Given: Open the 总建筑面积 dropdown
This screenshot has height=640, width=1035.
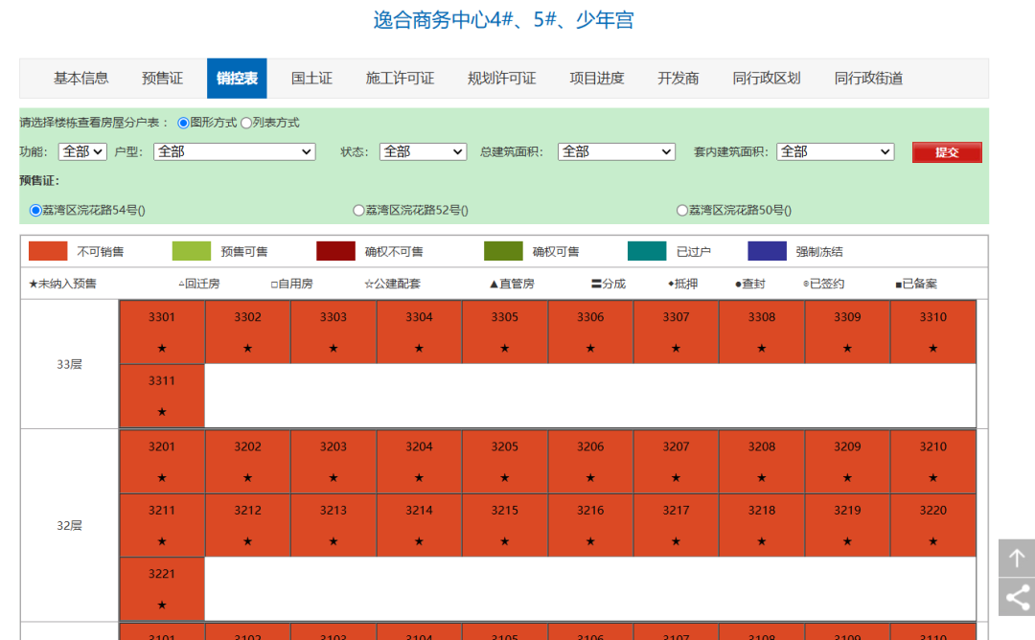Looking at the screenshot, I should click(616, 151).
